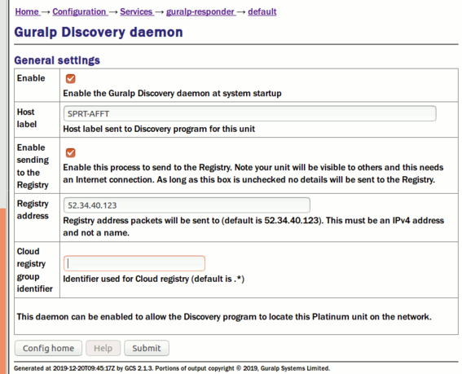
Task: Click into the Registry address field
Action: pos(187,205)
